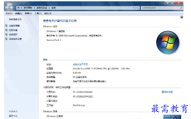Image resolution: width=191 pixels, height=119 pixels.
Task: Click shield icon beside 系统保护
Action: click(6, 34)
